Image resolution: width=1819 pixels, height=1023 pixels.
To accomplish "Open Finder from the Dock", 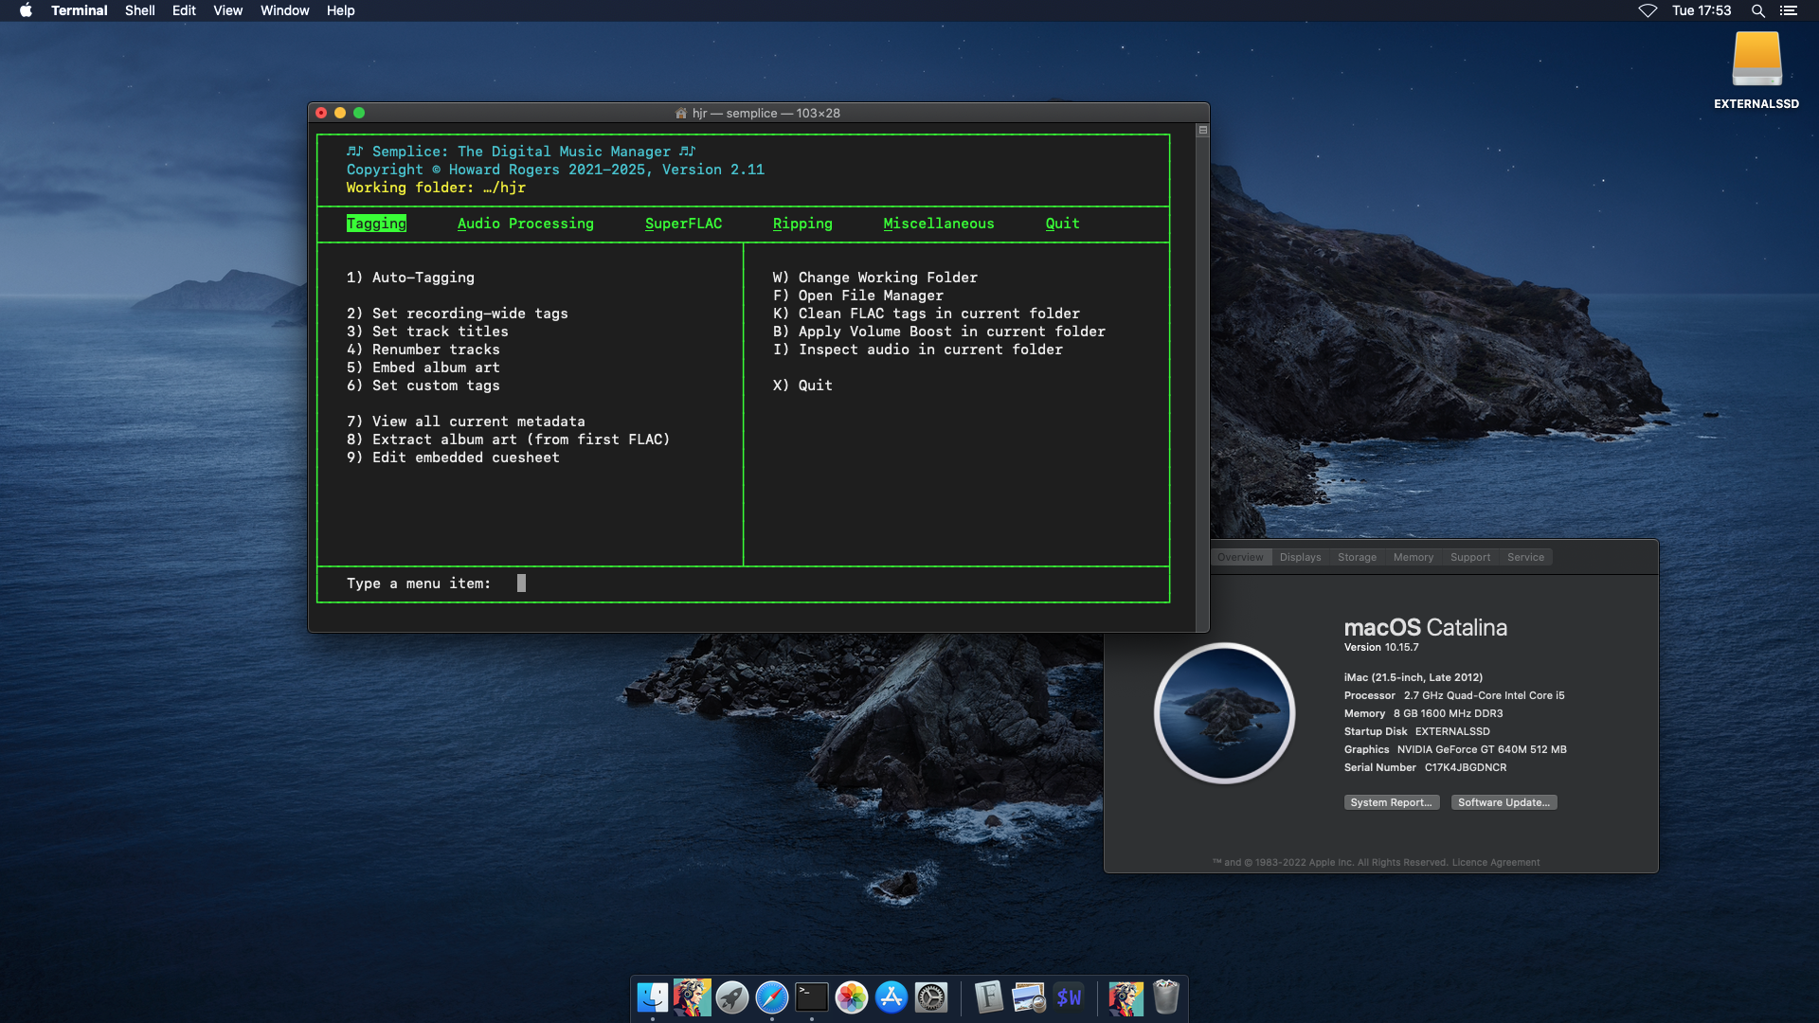I will (x=652, y=997).
